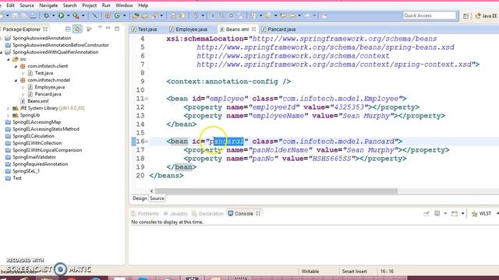499x280 pixels.
Task: Select the SpringEmailValidator project
Action: click(x=34, y=157)
